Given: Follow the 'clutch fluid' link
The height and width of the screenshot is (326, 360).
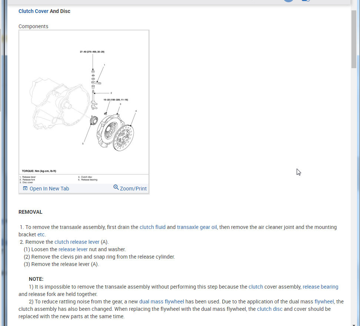Looking at the screenshot, I should [x=153, y=227].
